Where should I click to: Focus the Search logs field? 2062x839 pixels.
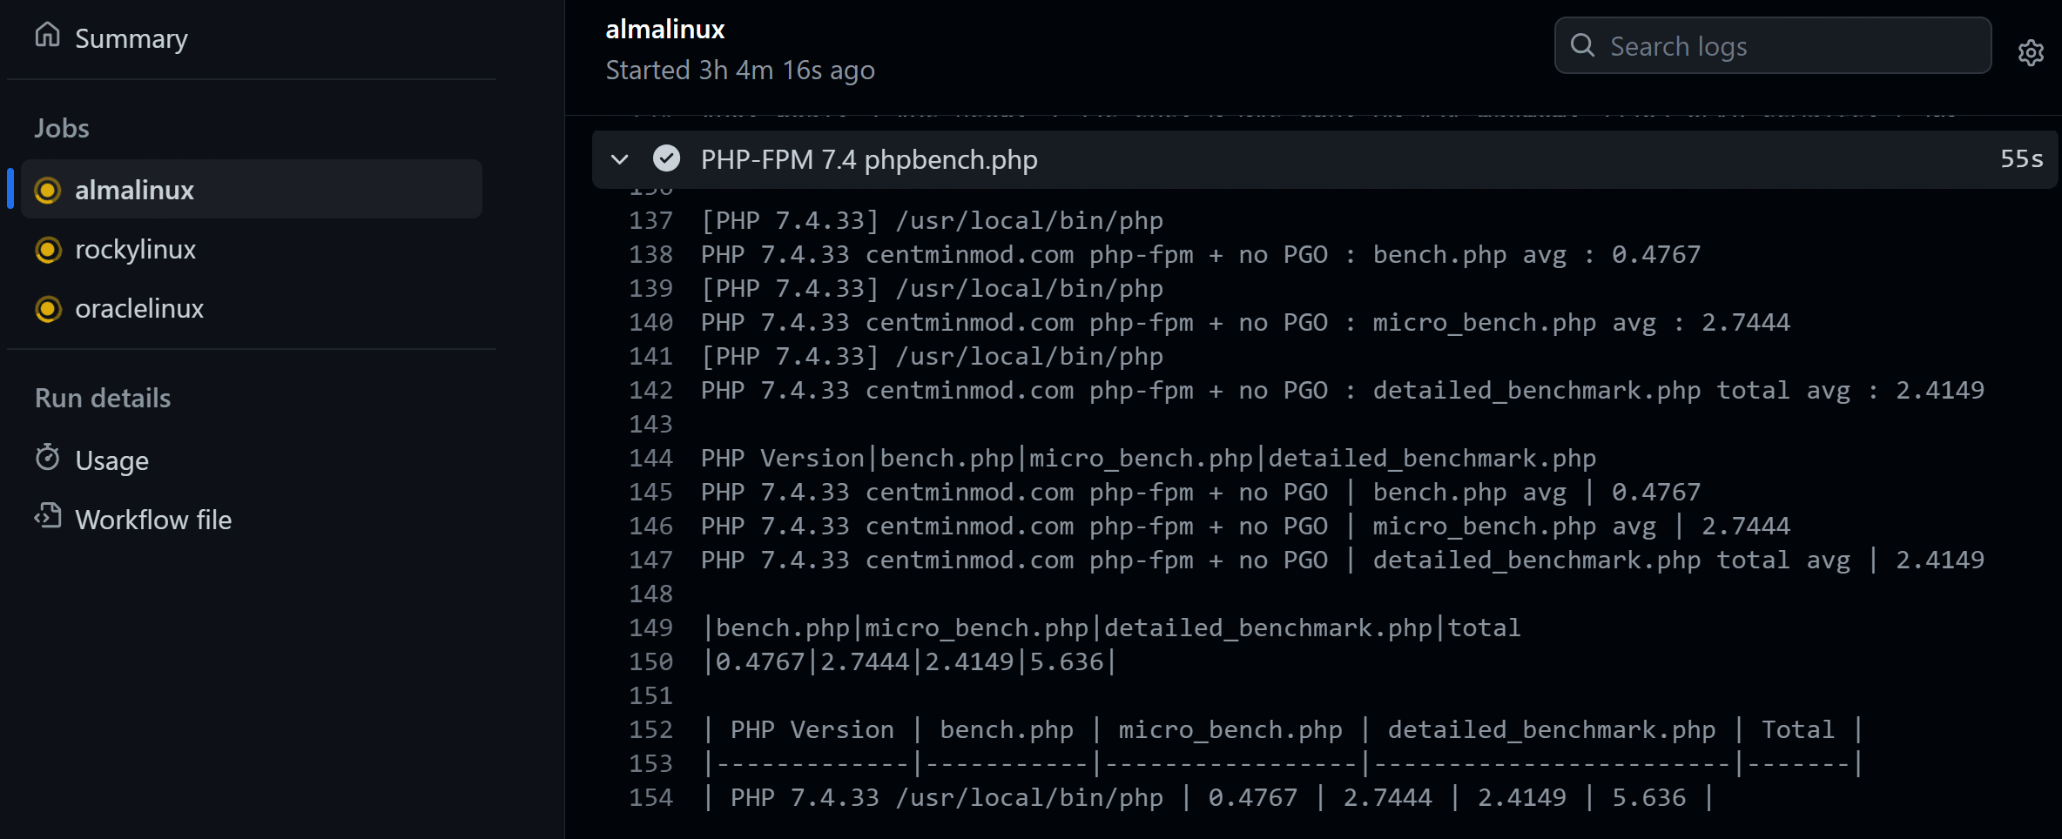coord(1773,45)
